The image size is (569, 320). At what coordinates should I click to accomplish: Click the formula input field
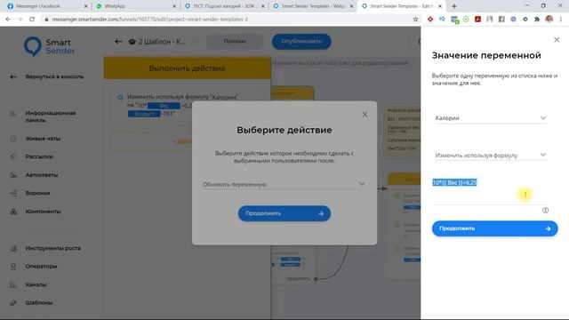pos(490,191)
